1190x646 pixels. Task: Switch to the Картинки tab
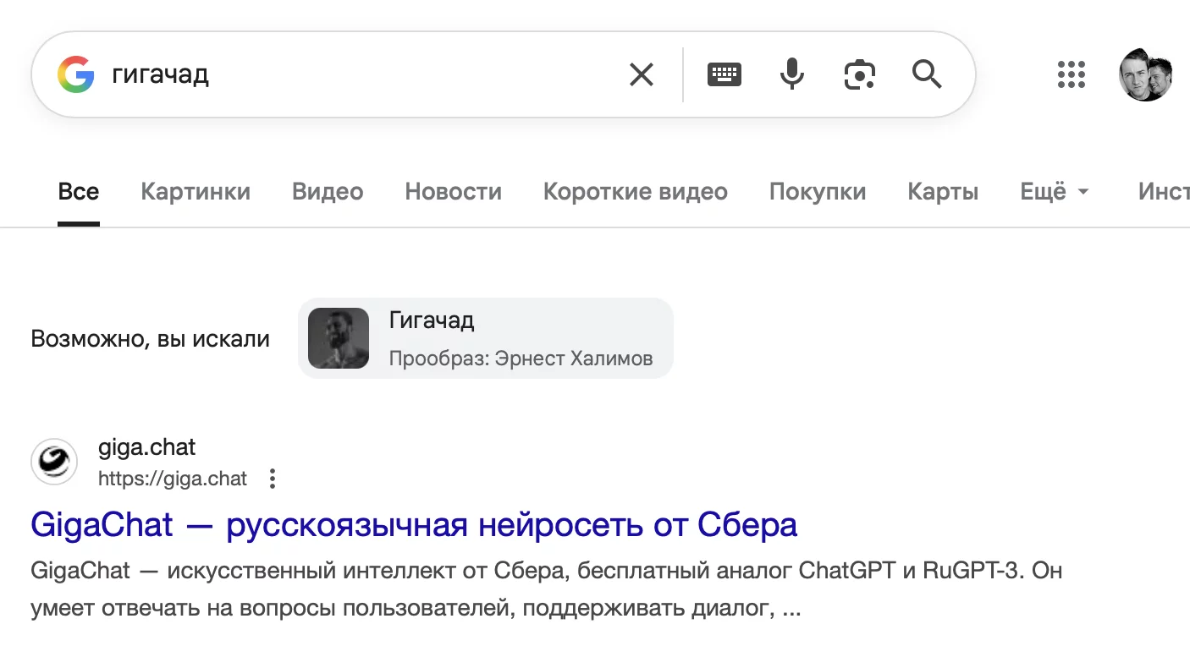click(x=196, y=192)
